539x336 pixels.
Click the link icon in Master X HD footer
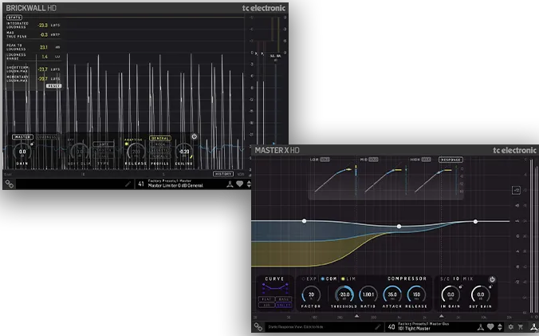pos(258,326)
